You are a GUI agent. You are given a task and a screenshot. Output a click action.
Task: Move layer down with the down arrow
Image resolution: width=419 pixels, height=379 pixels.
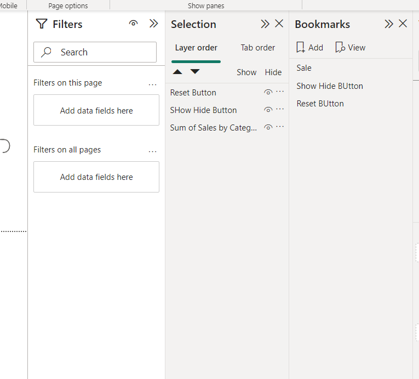pyautogui.click(x=195, y=71)
